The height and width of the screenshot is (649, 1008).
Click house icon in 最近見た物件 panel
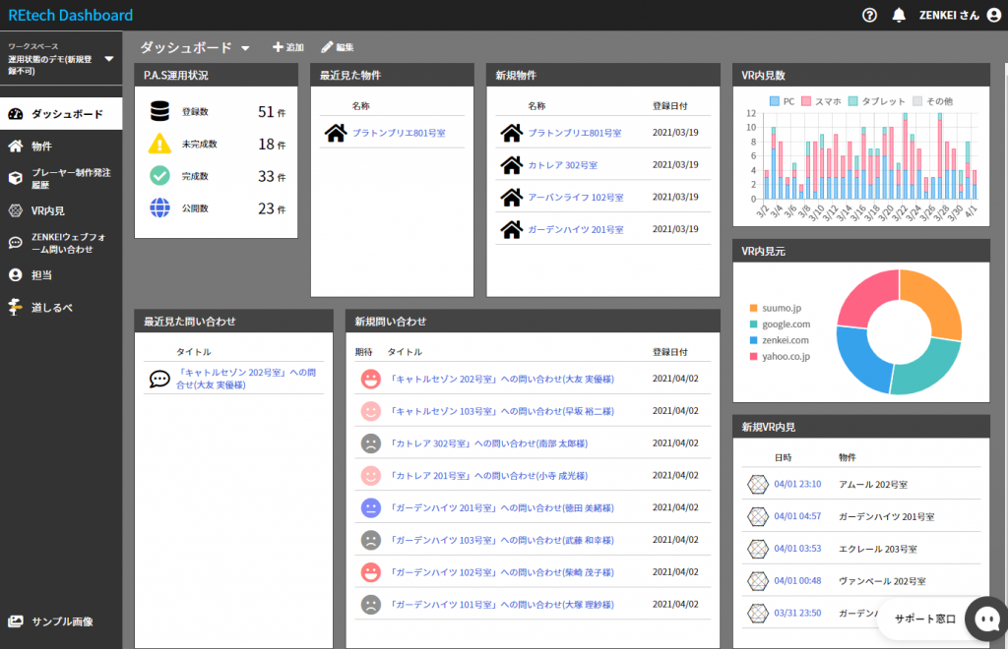coord(336,133)
